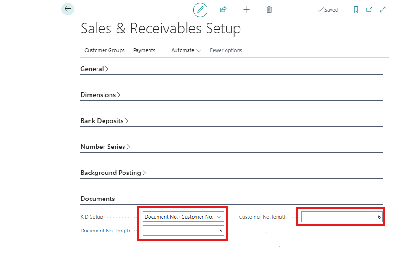The width and height of the screenshot is (415, 258).
Task: Open the Customer Groups menu item
Action: (x=104, y=50)
